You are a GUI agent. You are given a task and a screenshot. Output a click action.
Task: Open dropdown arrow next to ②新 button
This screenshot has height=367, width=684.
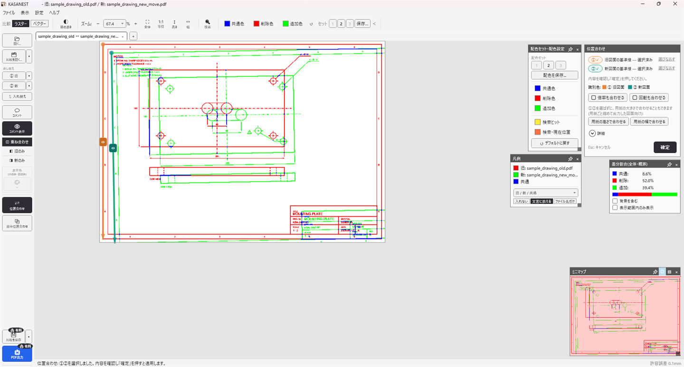tap(29, 86)
